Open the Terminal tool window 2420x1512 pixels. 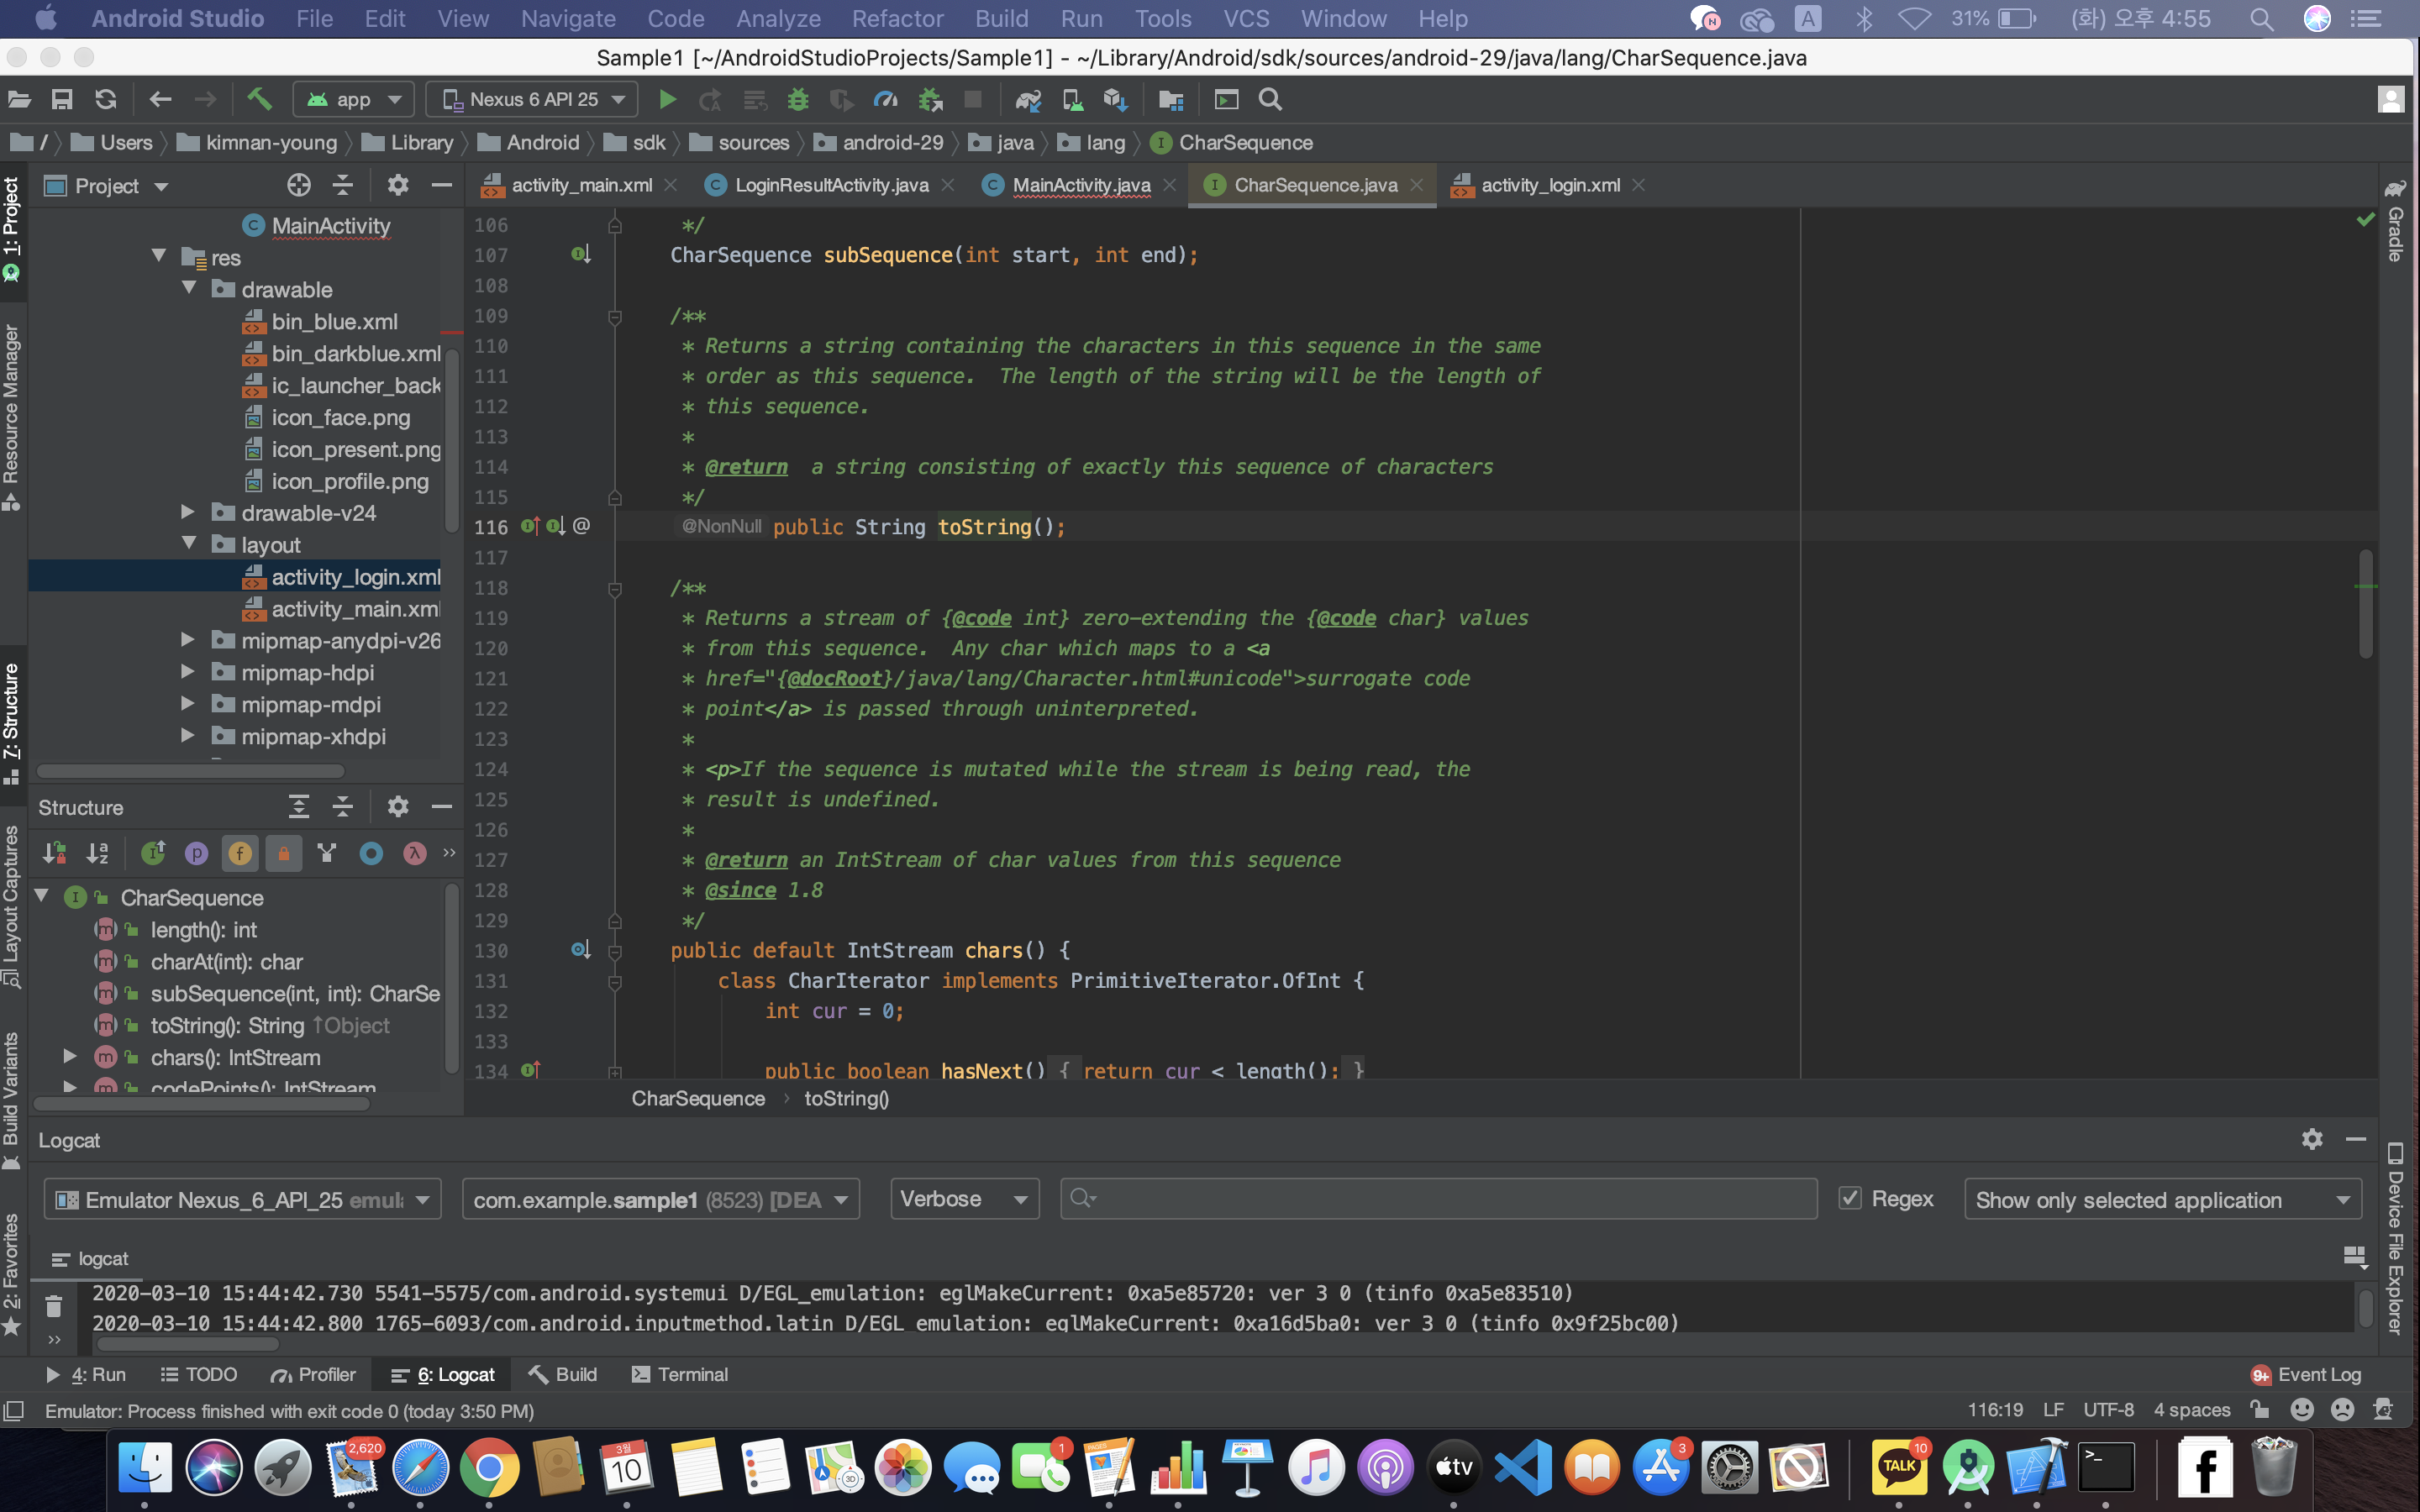680,1374
